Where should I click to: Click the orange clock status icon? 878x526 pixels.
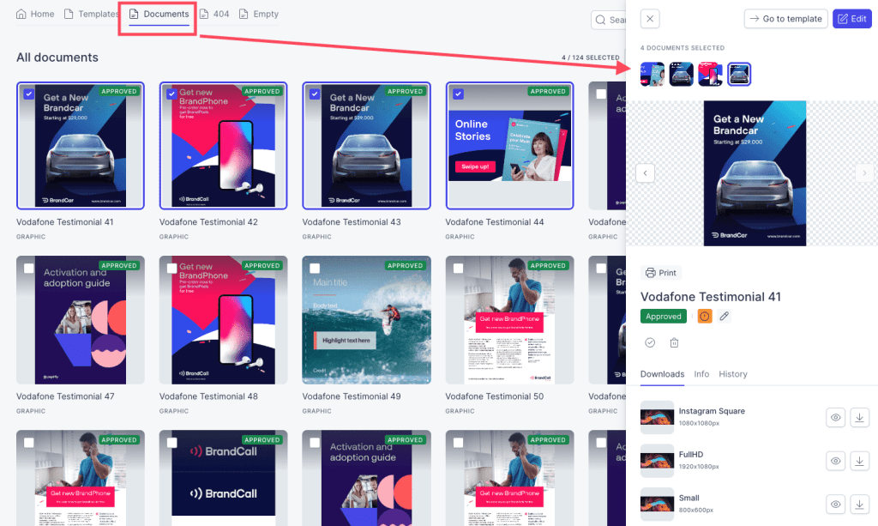click(705, 317)
